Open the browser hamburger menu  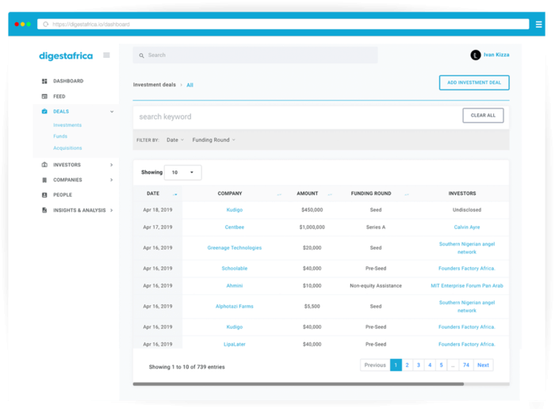click(538, 24)
